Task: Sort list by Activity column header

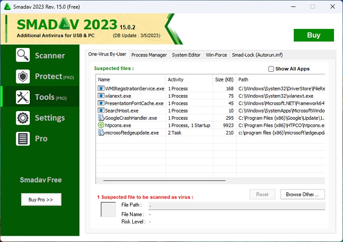Action: tap(189, 79)
